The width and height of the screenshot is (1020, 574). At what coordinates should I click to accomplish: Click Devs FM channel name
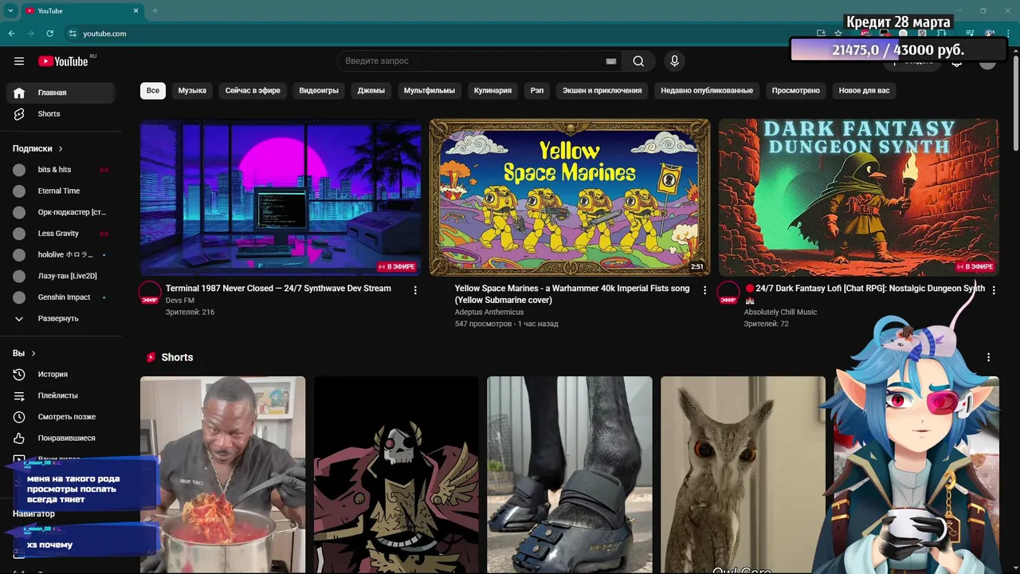[x=180, y=301]
